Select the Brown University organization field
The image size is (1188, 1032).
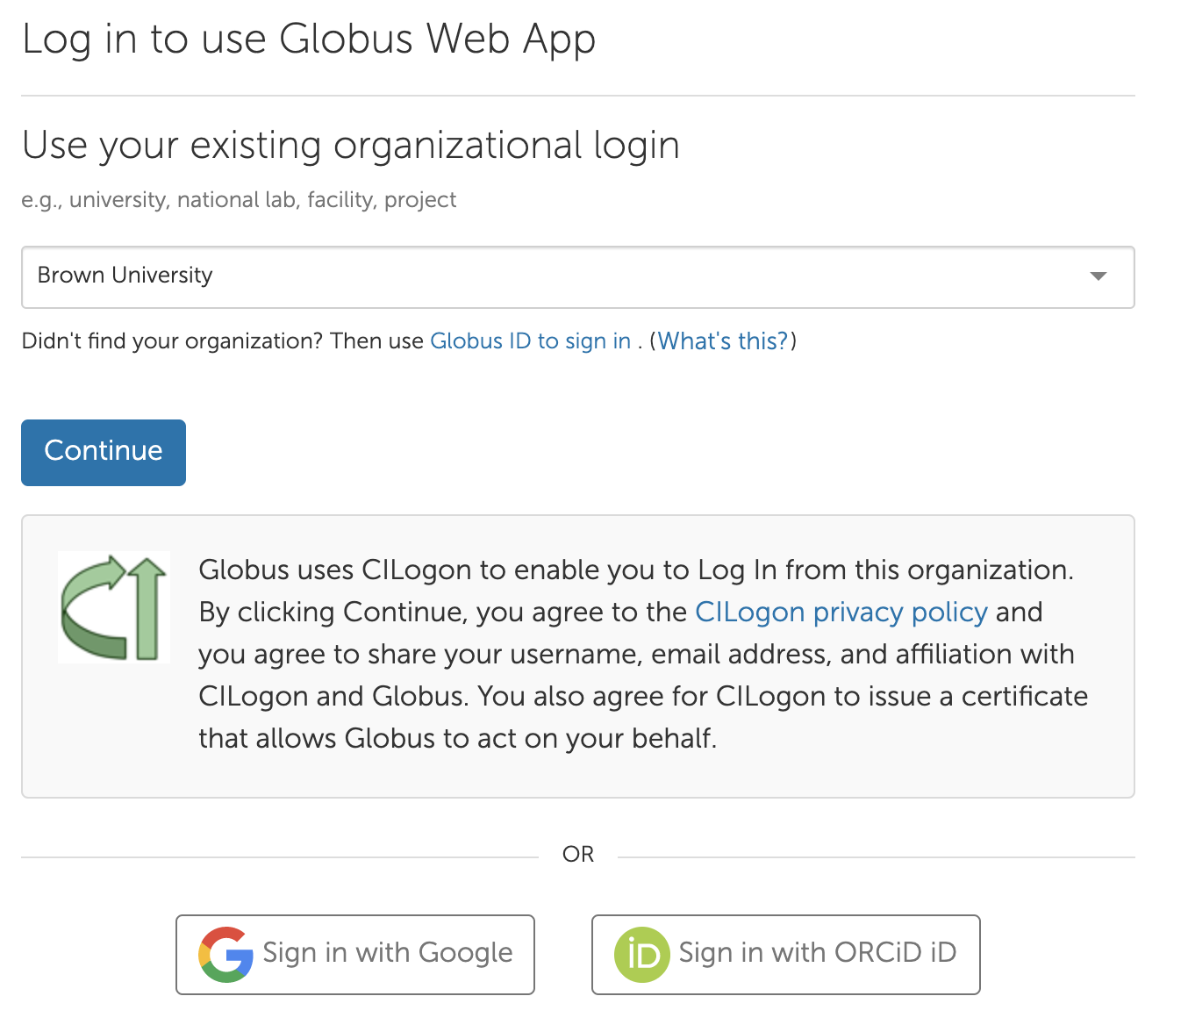pos(578,277)
